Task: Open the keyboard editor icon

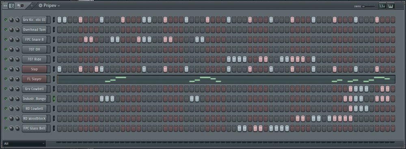Action: (x=391, y=6)
